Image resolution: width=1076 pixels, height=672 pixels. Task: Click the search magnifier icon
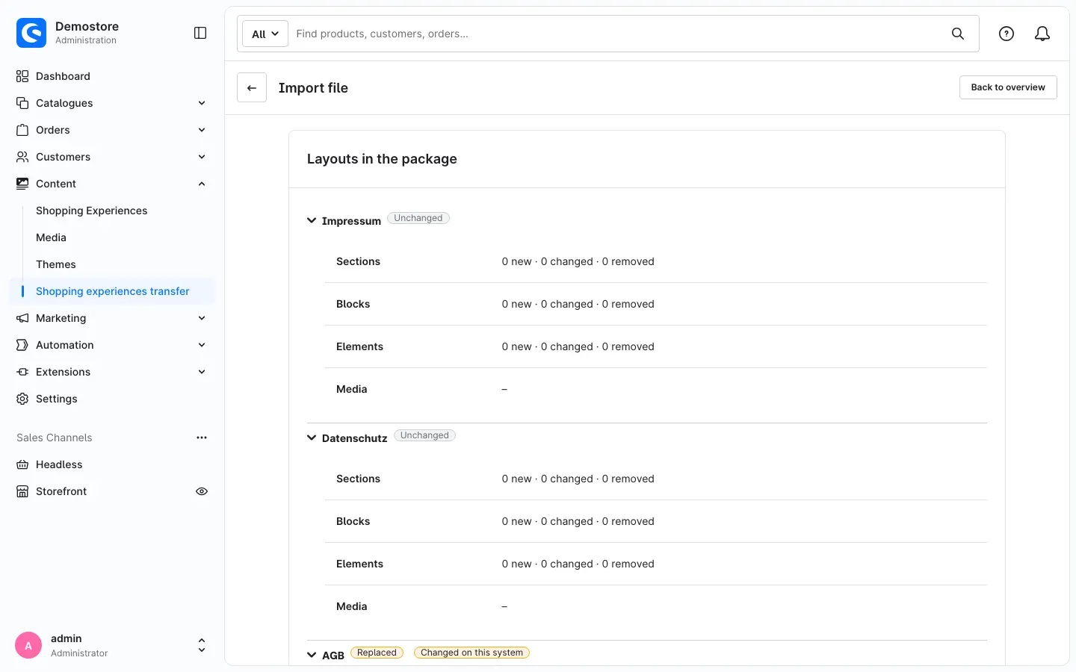(x=958, y=34)
